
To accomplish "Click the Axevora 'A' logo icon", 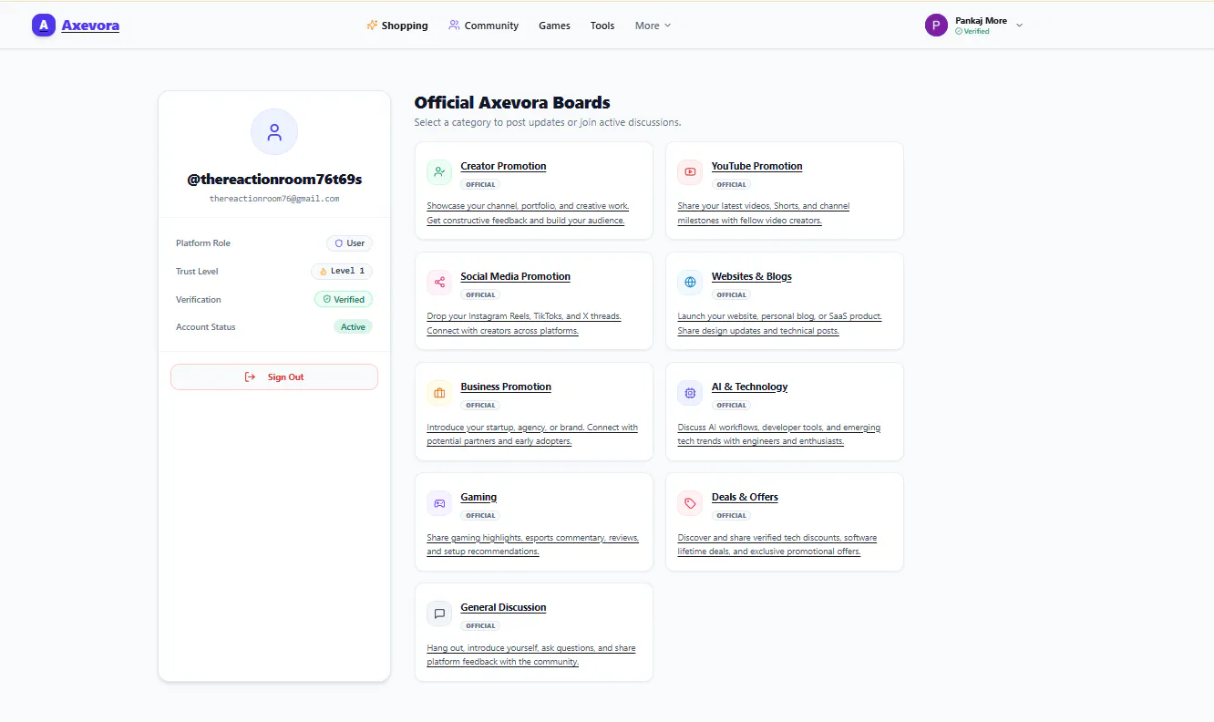I will coord(43,26).
